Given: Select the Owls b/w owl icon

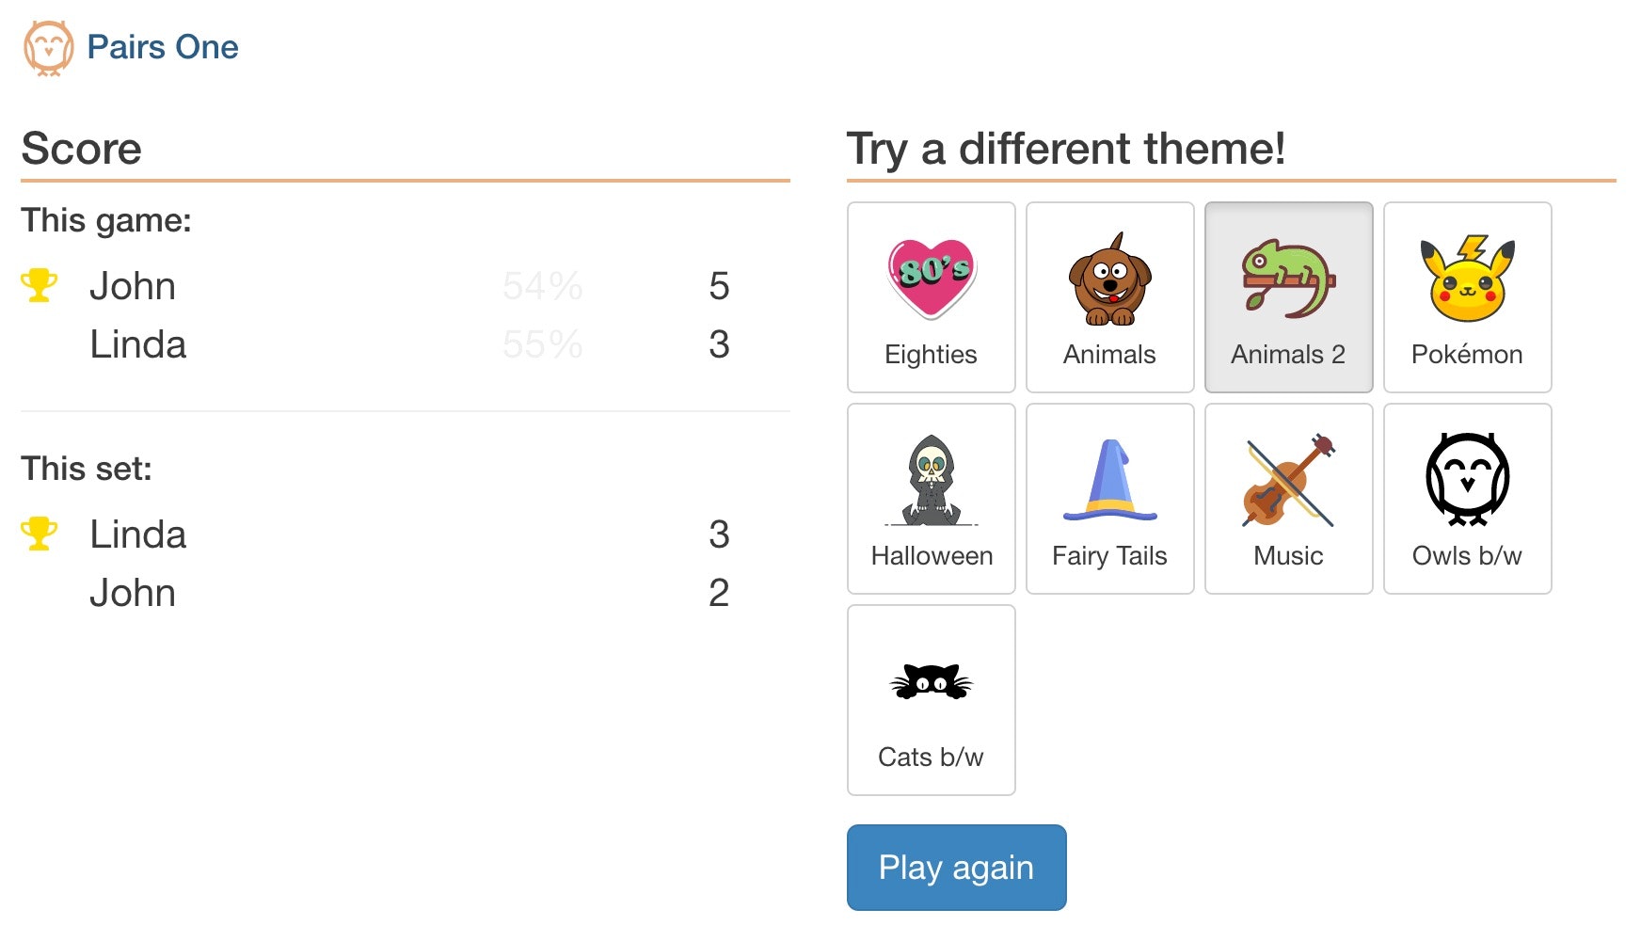Looking at the screenshot, I should (x=1467, y=480).
